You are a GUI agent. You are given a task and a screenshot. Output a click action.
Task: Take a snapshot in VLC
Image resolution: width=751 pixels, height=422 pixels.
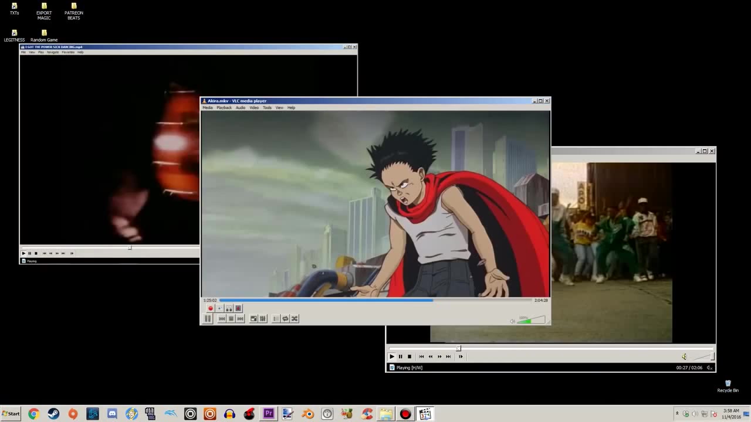point(220,308)
